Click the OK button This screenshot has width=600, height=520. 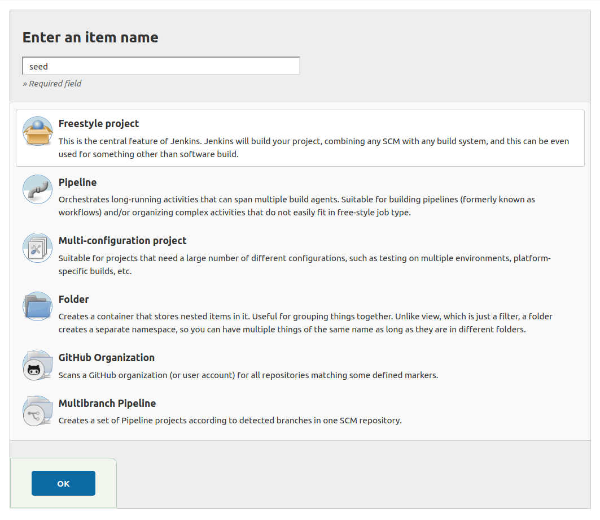tap(64, 483)
